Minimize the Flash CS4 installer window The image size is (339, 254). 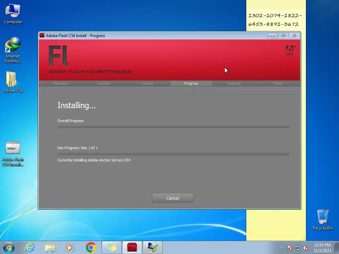click(x=272, y=36)
